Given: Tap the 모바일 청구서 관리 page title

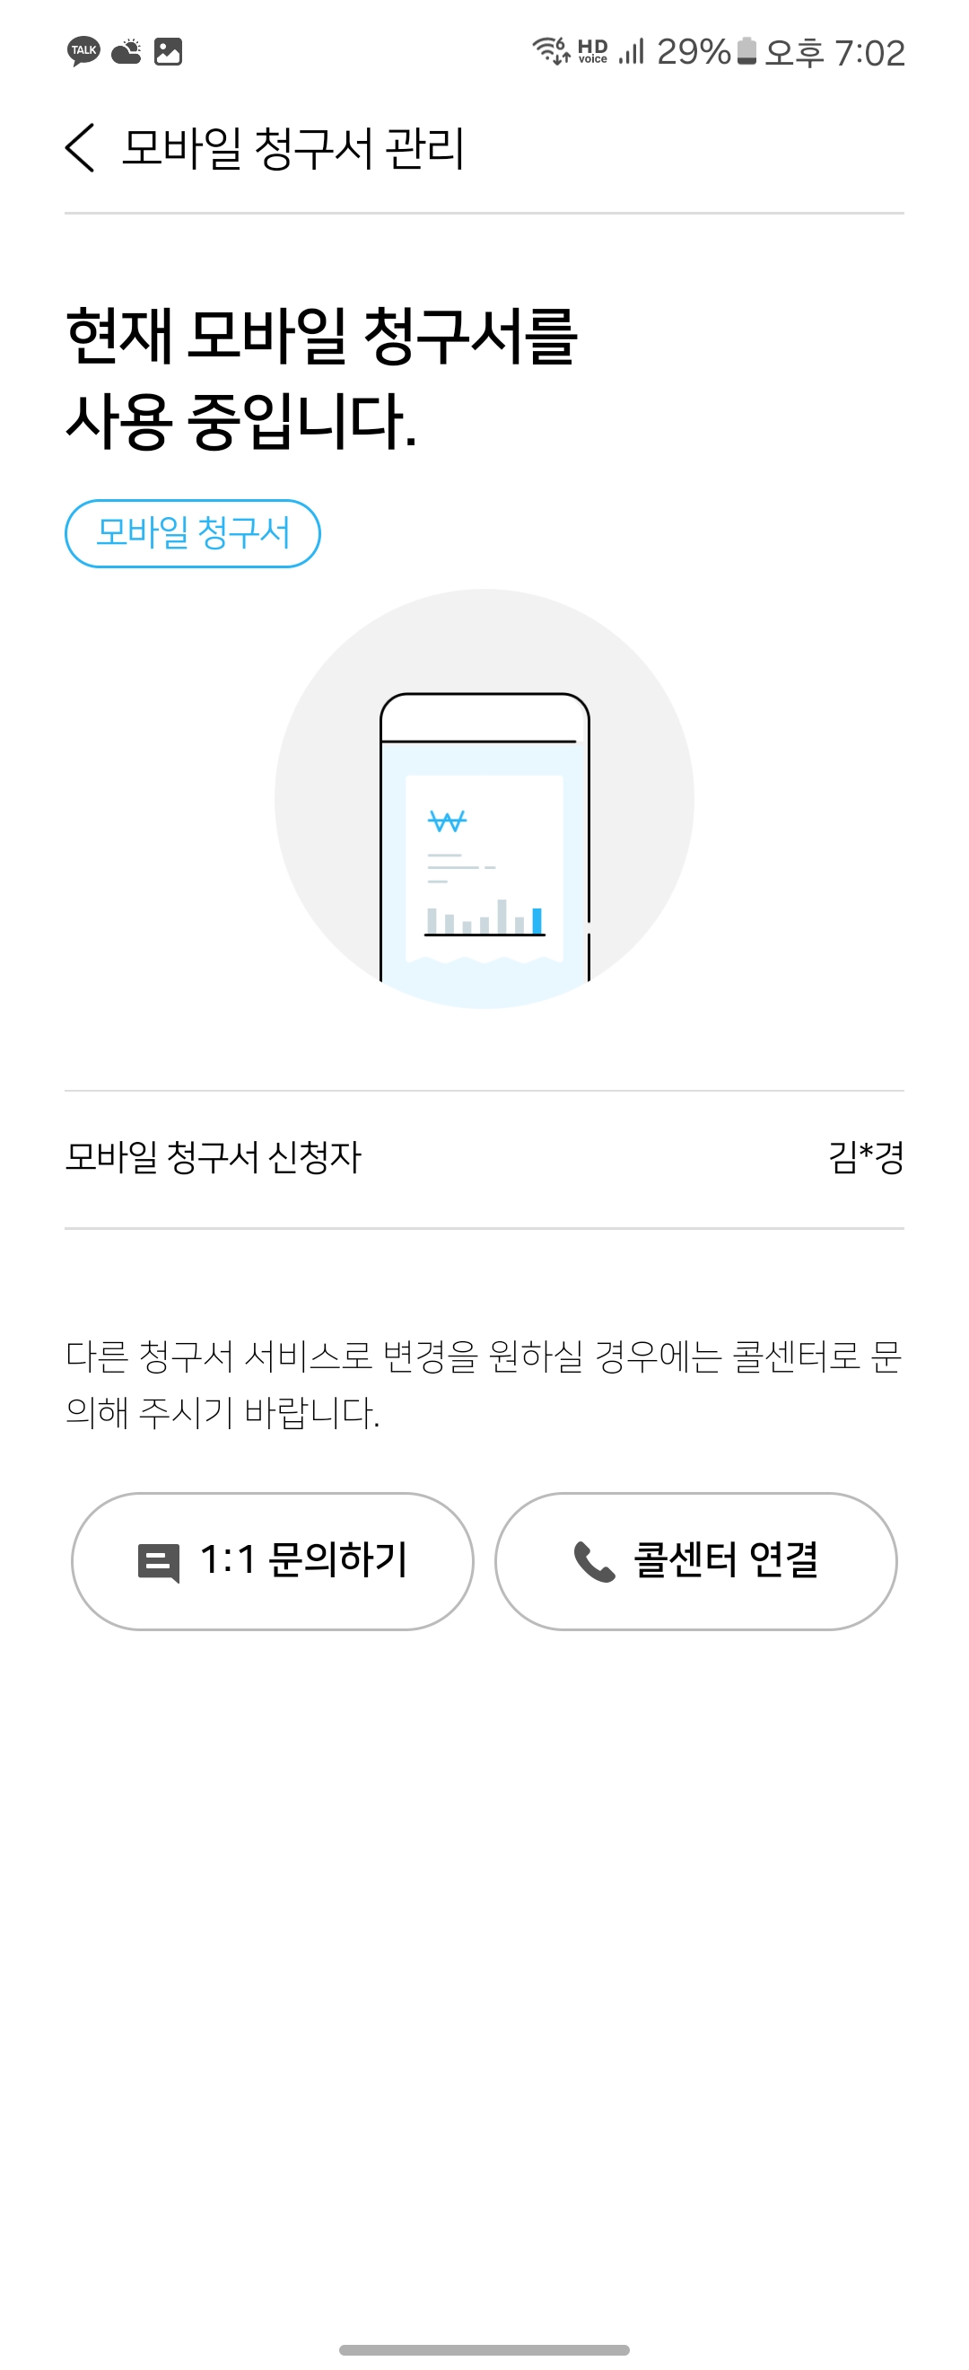Looking at the screenshot, I should (293, 148).
